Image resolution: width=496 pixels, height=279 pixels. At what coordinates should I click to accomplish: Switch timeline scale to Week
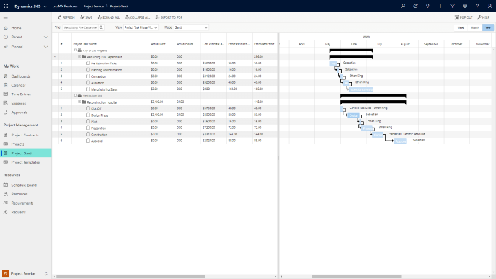click(461, 27)
